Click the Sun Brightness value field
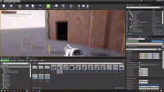This screenshot has width=164, height=92. tap(143, 69)
